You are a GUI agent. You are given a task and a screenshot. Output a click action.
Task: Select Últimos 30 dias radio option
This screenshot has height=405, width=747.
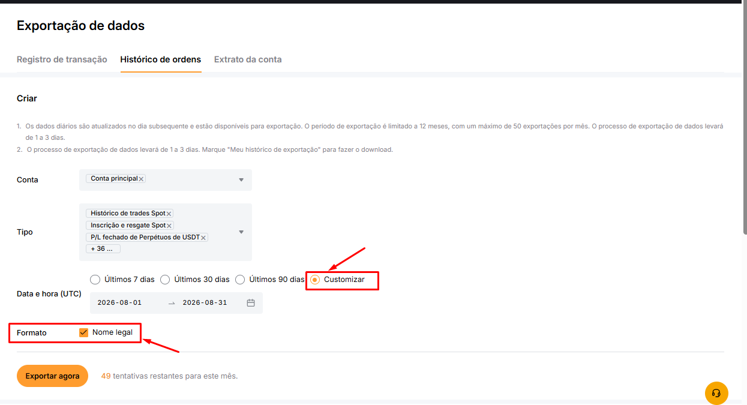(x=165, y=280)
